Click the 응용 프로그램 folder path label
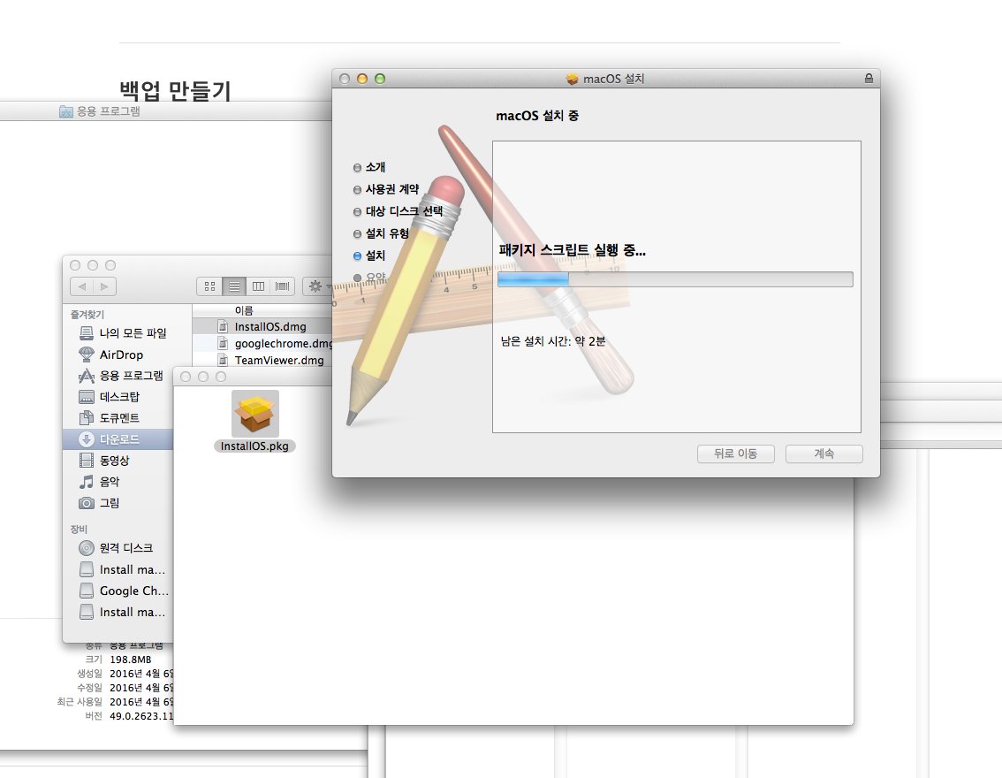This screenshot has width=1002, height=778. (100, 111)
